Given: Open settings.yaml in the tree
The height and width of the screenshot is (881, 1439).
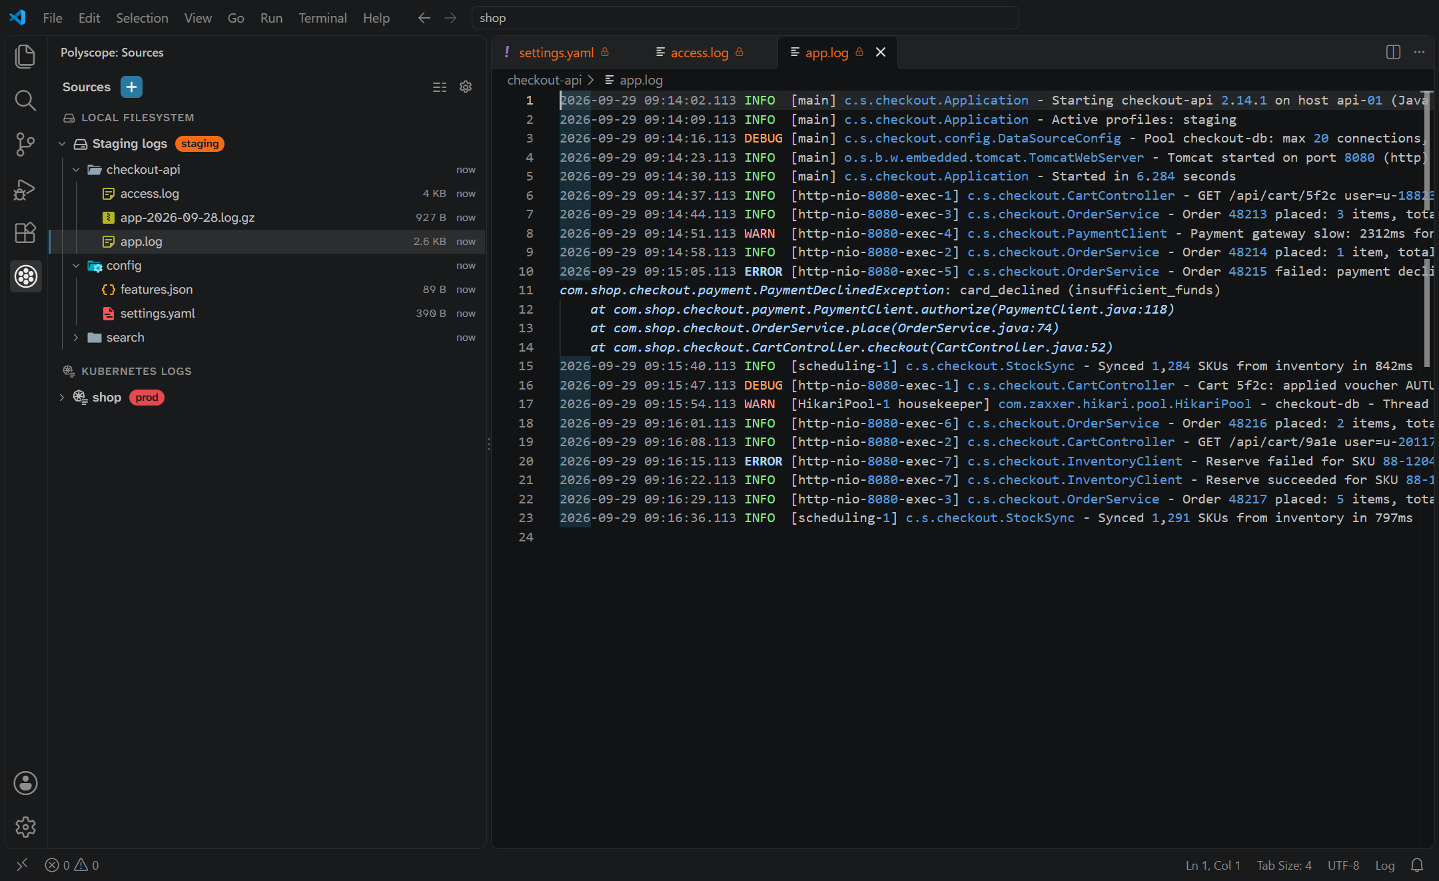Looking at the screenshot, I should point(266,314).
